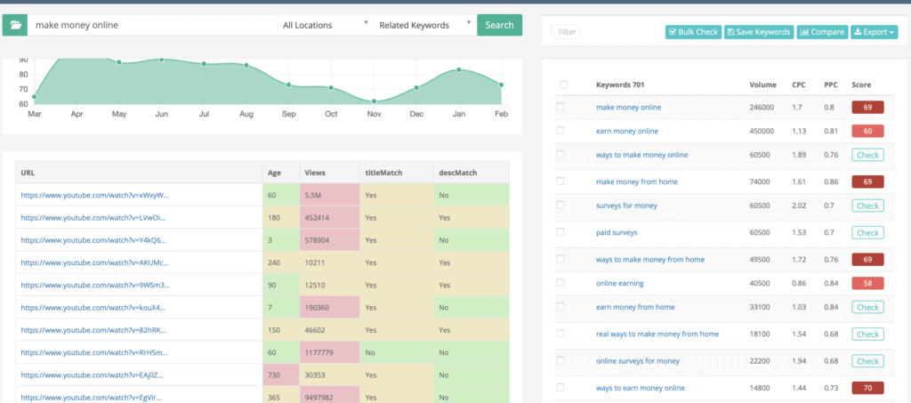Click Check button for paid surveys
The image size is (911, 403).
point(867,233)
